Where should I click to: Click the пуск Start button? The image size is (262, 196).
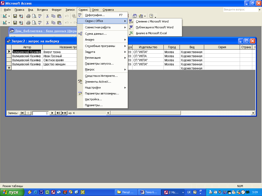pos(12,192)
